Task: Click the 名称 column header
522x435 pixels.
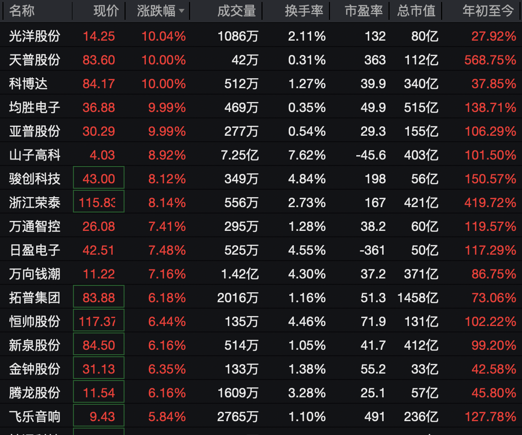Action: (22, 11)
